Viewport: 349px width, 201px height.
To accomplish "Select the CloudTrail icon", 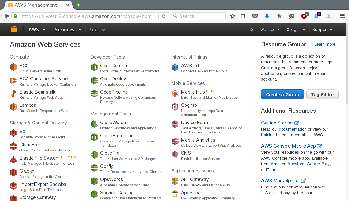I will tap(94, 155).
